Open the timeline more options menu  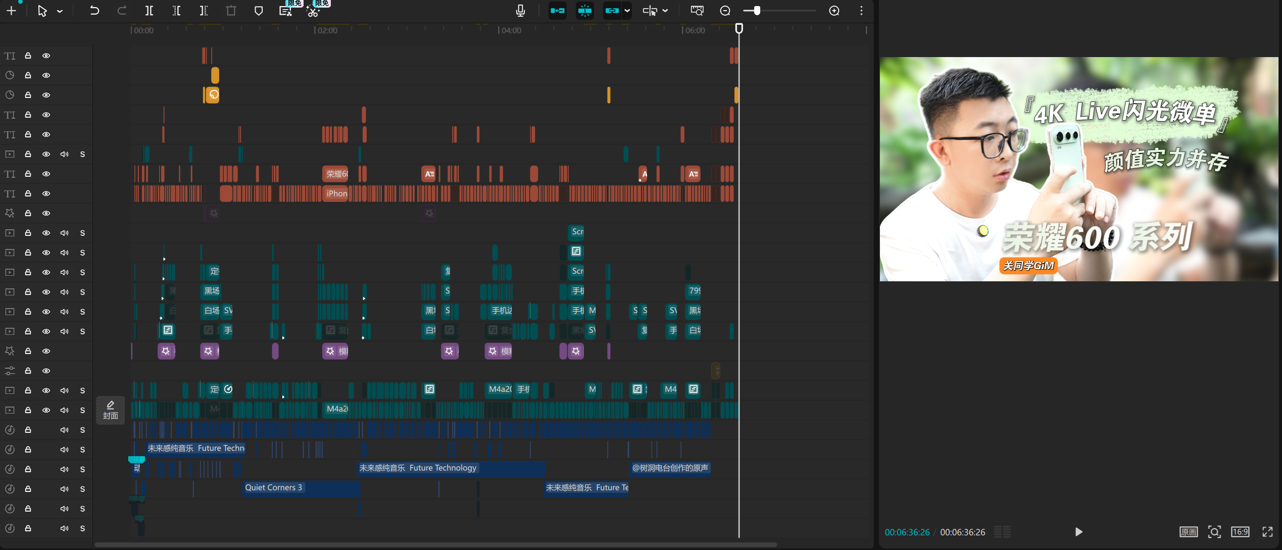[862, 11]
